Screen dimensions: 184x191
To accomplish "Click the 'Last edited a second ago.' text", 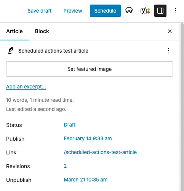I will pos(36,109).
